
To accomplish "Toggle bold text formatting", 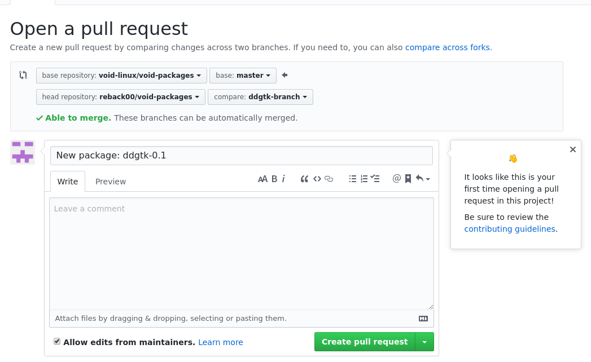I will click(x=274, y=179).
